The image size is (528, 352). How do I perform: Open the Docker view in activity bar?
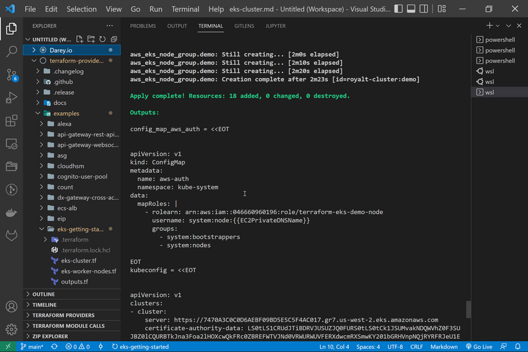[11, 213]
